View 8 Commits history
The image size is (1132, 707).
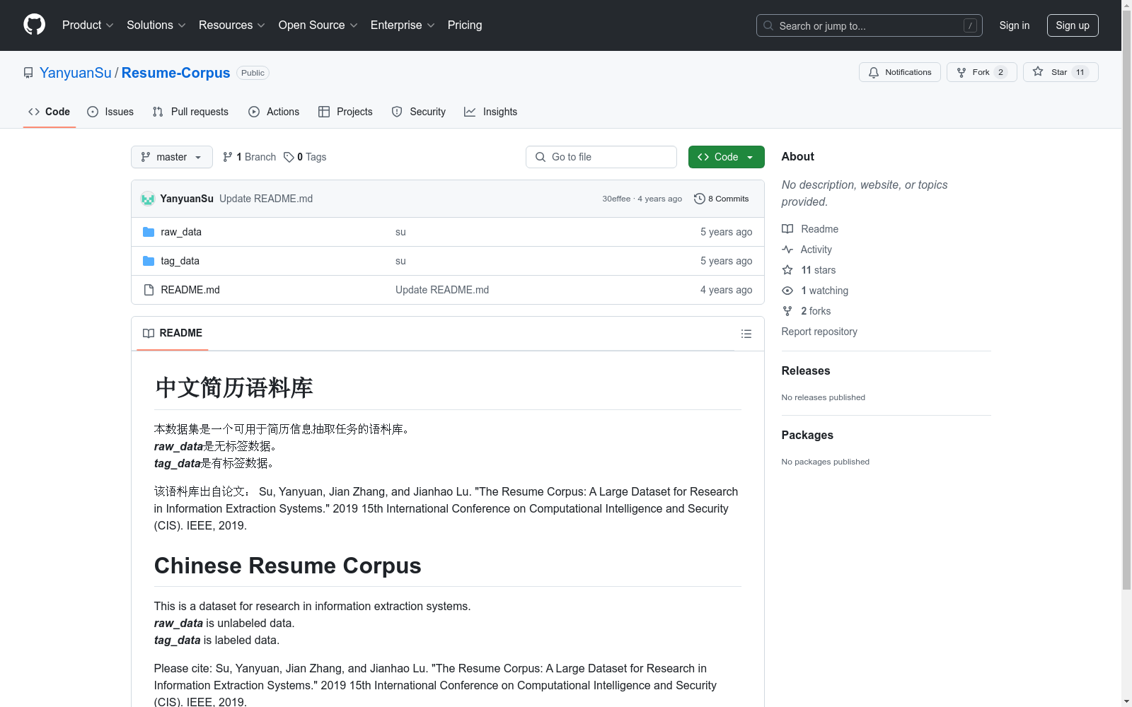coord(722,199)
